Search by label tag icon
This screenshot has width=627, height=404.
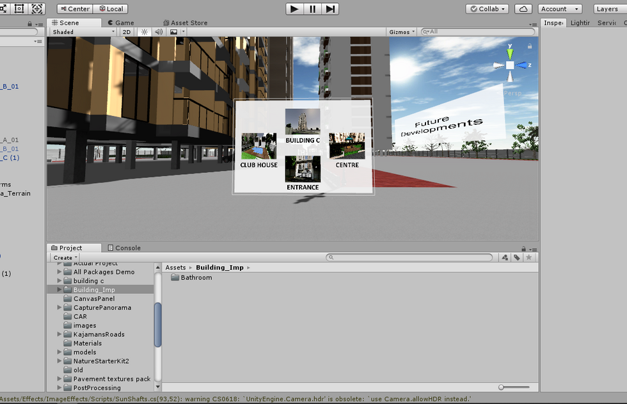(x=517, y=257)
